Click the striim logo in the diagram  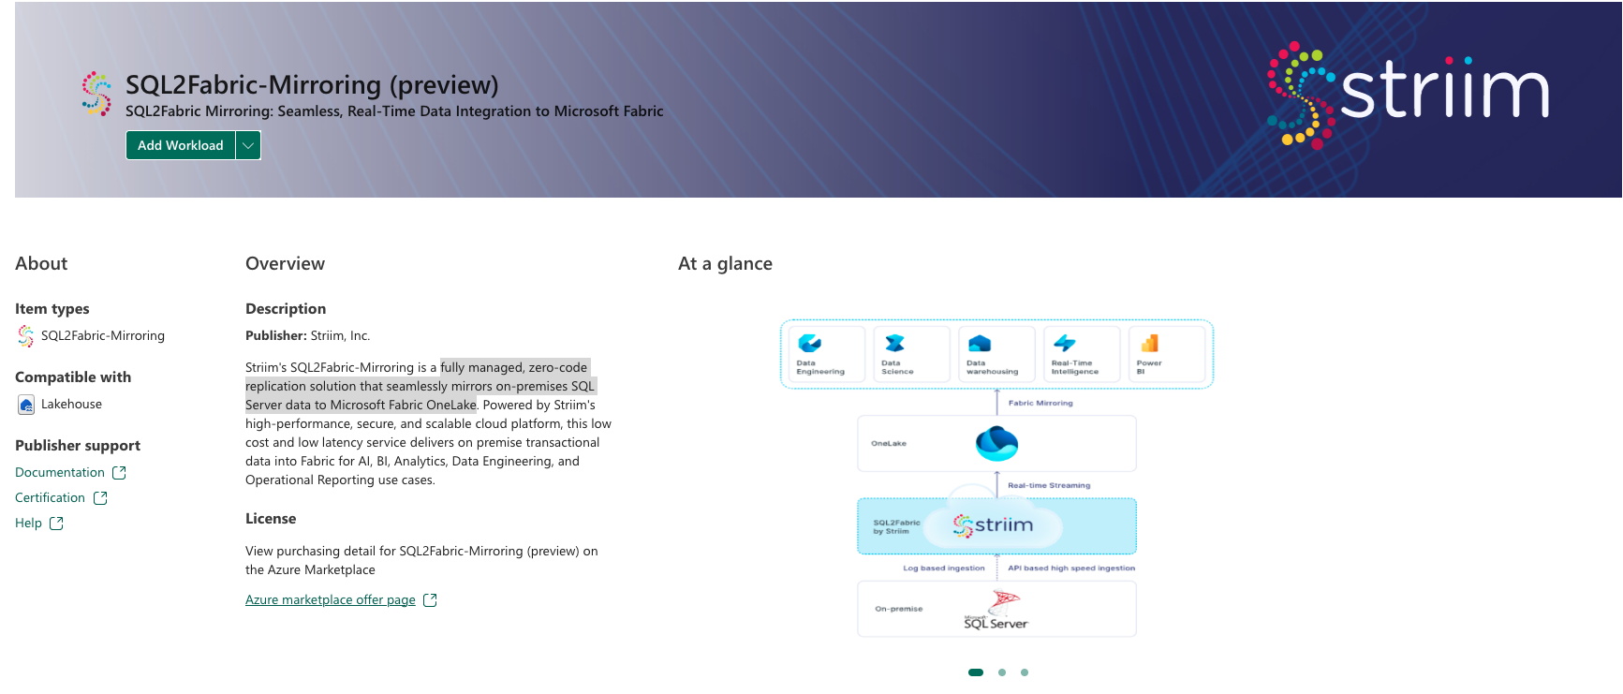click(993, 526)
